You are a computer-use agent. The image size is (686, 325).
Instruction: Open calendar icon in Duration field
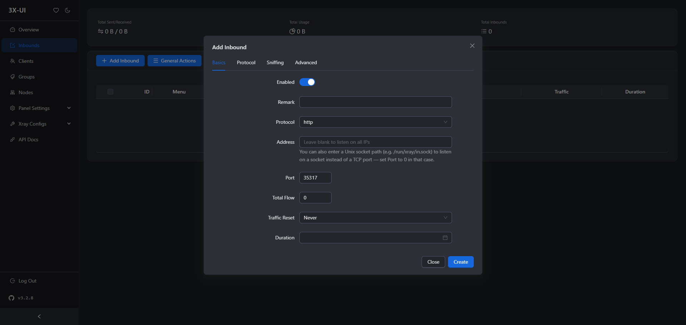point(445,238)
